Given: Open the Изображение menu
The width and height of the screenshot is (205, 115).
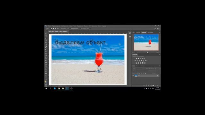Looking at the screenshot, I should click(65, 26).
